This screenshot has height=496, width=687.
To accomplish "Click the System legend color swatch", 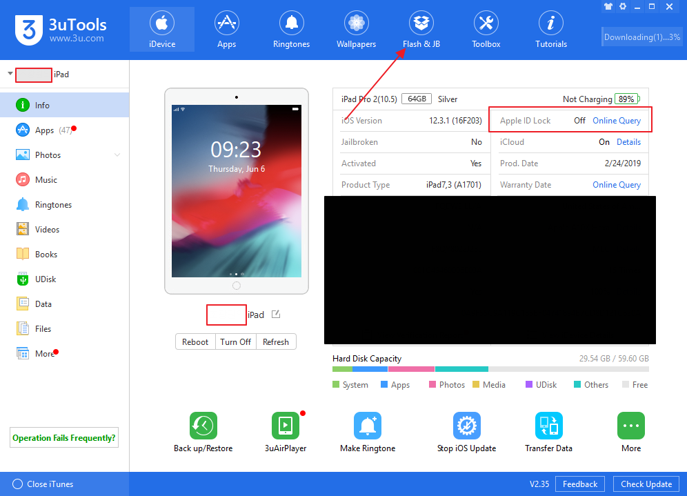I will click(336, 384).
